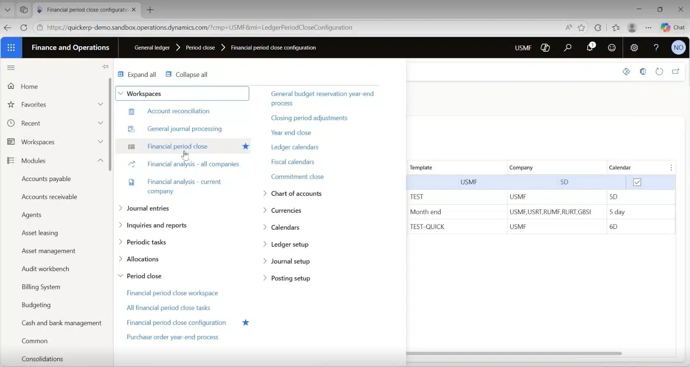
Task: Open the app launcher waffle icon
Action: click(x=11, y=48)
